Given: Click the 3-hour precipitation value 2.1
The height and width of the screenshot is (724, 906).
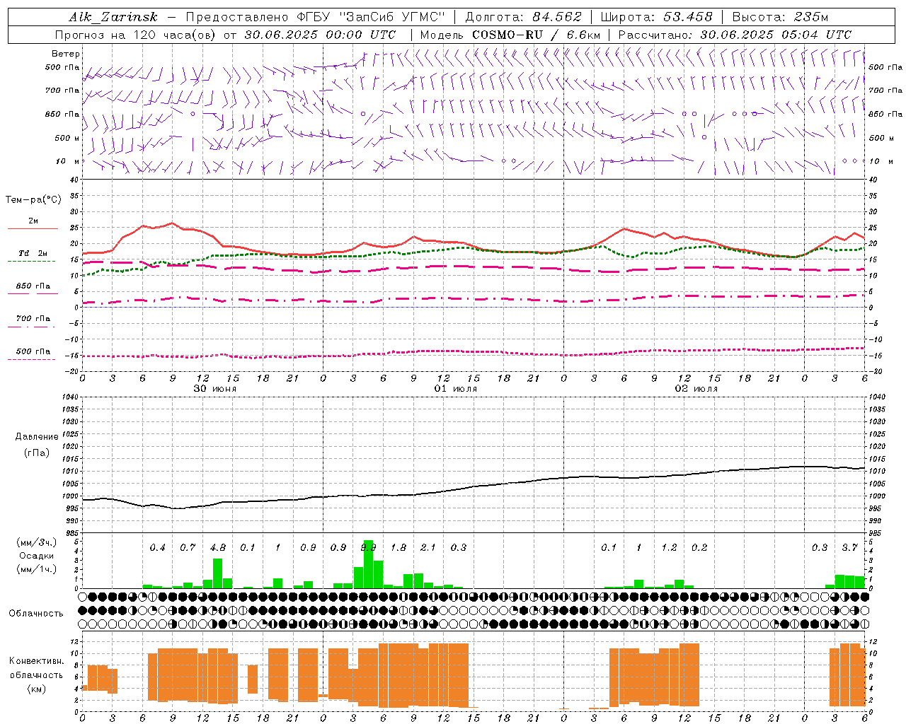Looking at the screenshot, I should (428, 548).
